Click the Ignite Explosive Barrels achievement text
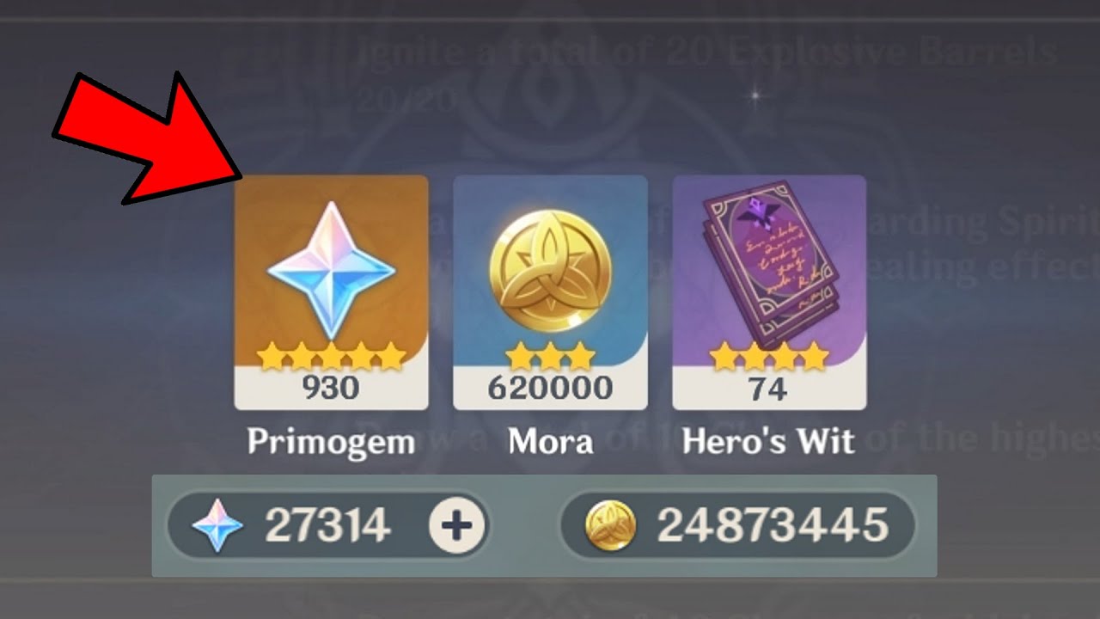This screenshot has width=1100, height=619. (706, 52)
